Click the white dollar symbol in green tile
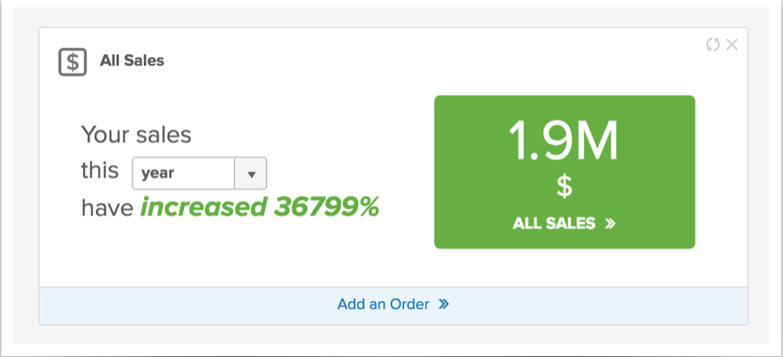The image size is (783, 357). [565, 187]
